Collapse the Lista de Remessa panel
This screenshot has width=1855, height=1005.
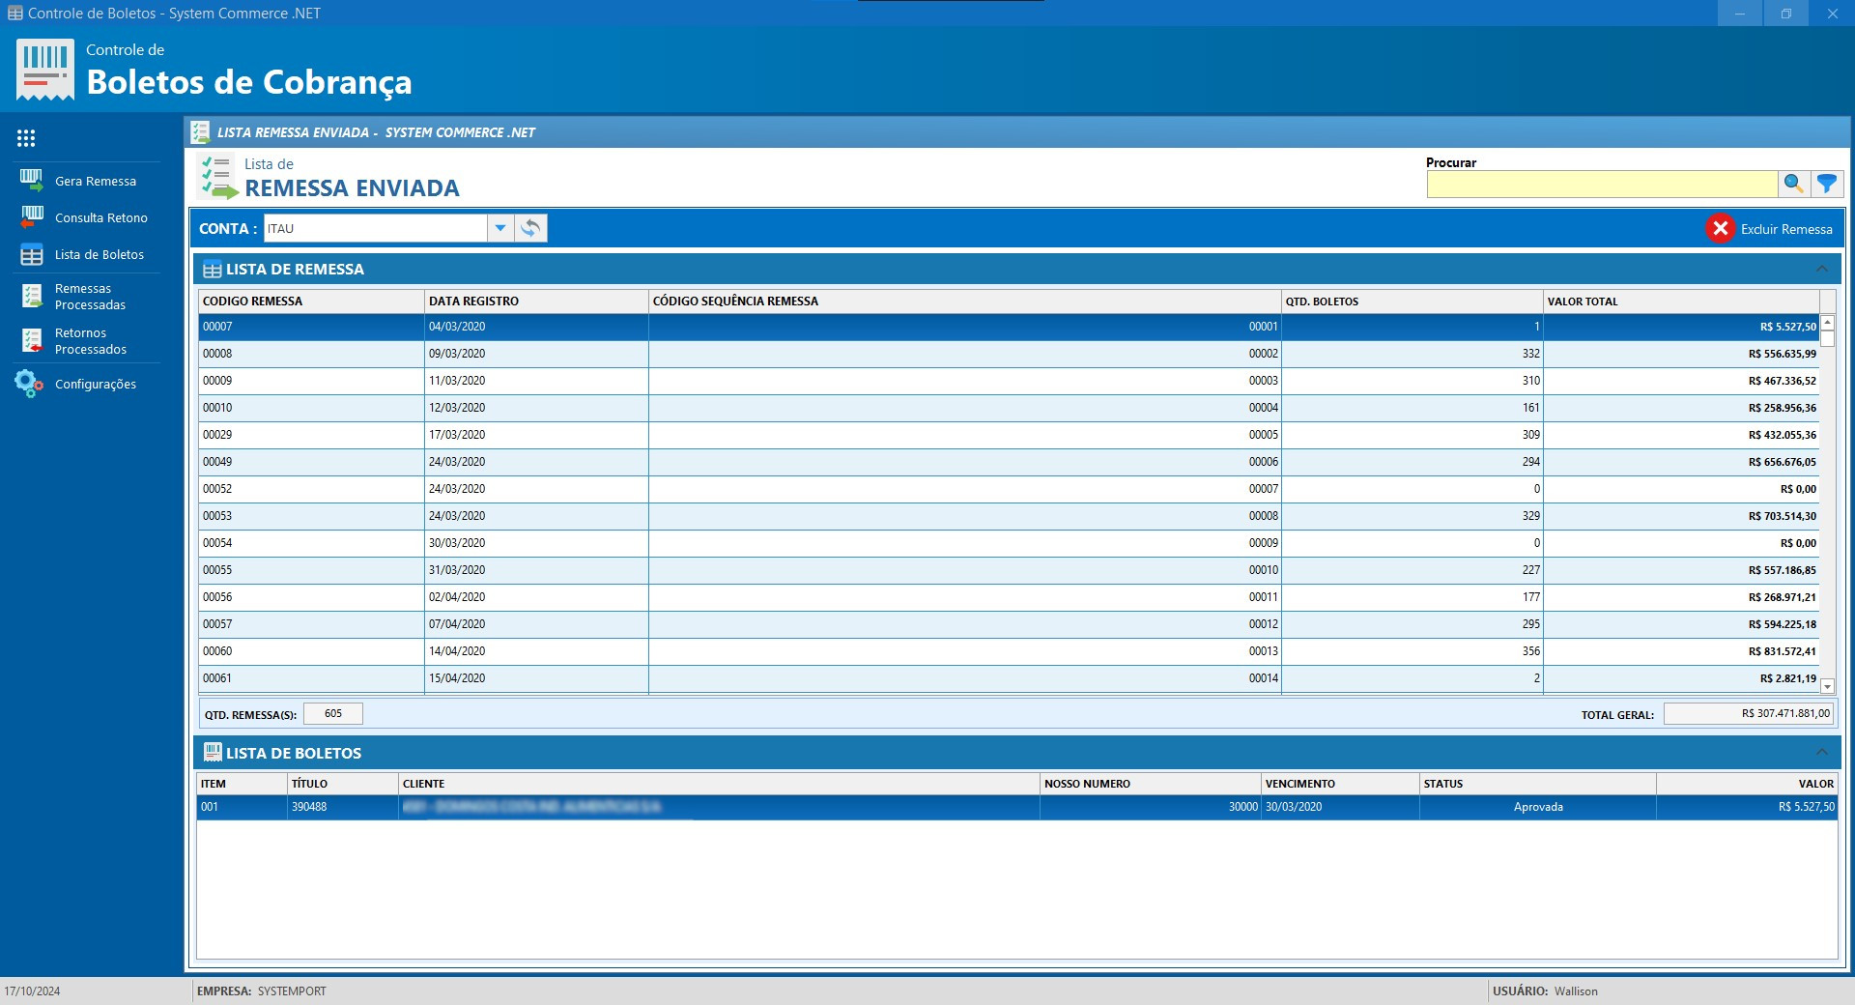pyautogui.click(x=1821, y=270)
